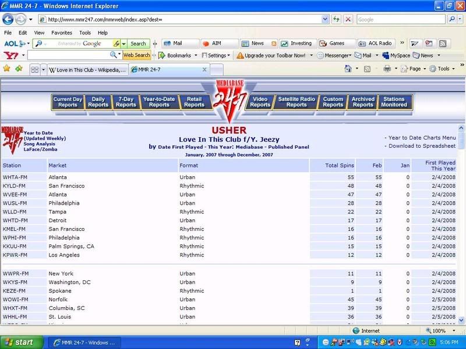This screenshot has width=466, height=349.
Task: Click the taskbar clock showing 5:06 PM
Action: click(x=449, y=343)
